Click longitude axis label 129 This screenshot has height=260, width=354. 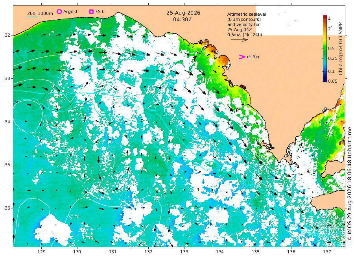41,252
